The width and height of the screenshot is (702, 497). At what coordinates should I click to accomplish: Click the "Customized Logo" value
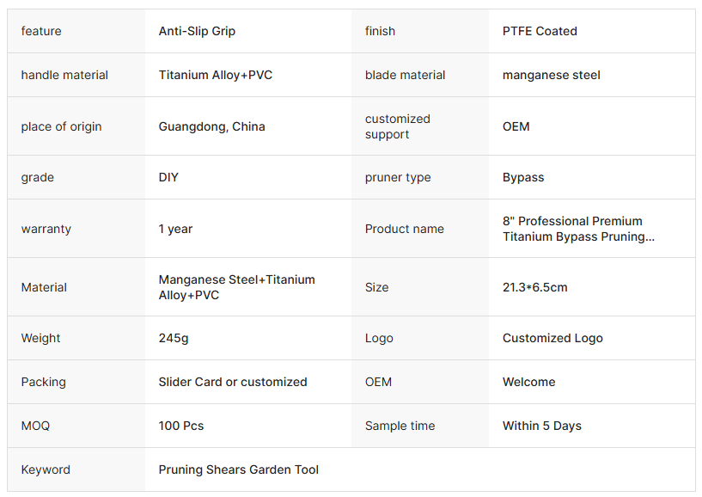pyautogui.click(x=552, y=338)
